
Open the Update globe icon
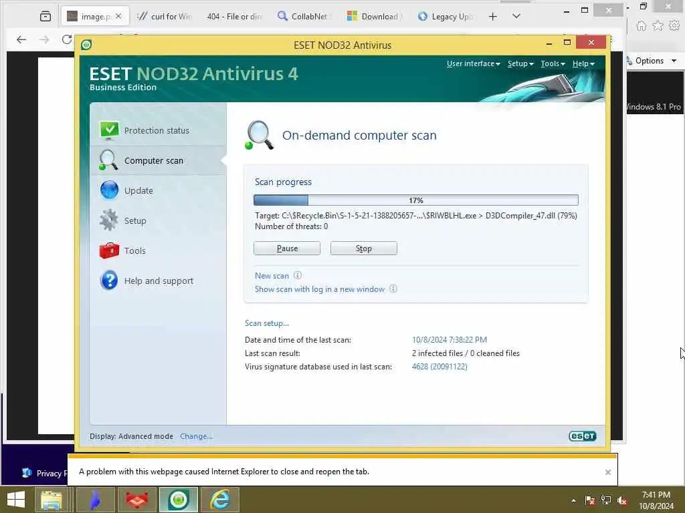tap(109, 190)
